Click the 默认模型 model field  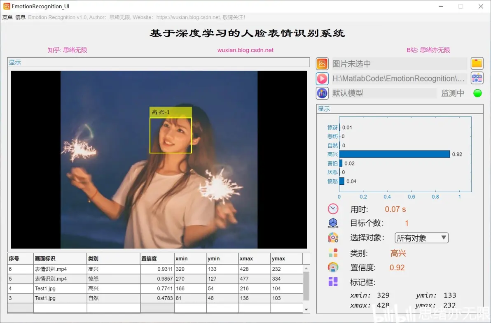click(x=383, y=93)
